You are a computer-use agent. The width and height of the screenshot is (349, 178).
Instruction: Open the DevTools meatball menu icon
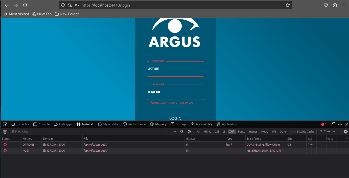pos(340,124)
